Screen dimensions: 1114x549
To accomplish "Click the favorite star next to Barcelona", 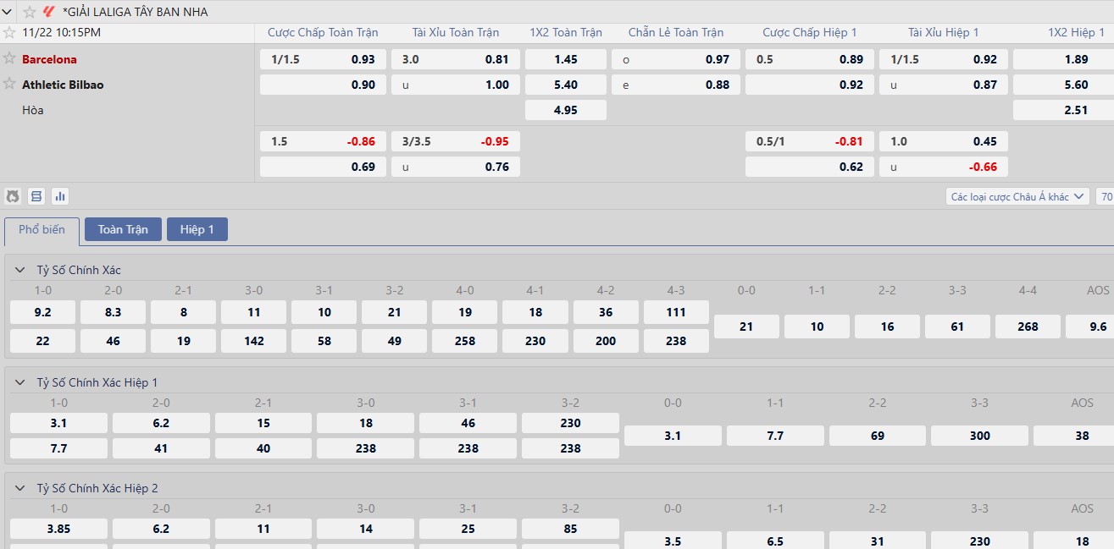I will point(9,58).
